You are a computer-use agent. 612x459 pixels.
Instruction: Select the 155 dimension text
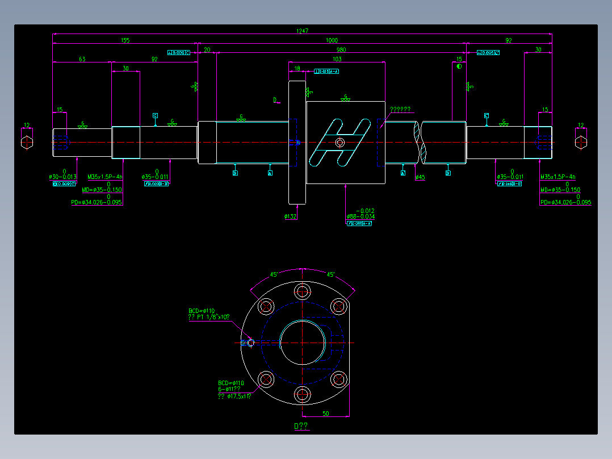click(125, 40)
